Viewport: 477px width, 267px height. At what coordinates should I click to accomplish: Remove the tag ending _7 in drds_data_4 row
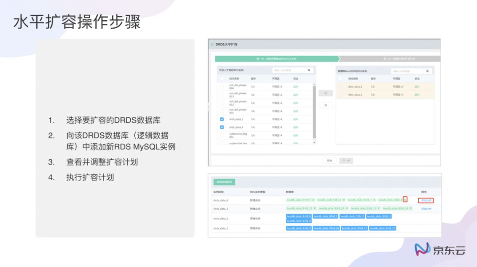tap(375, 200)
